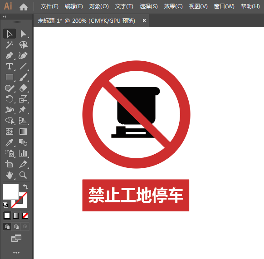Select the Eraser tool
Image resolution: width=264 pixels, height=259 pixels.
point(23,88)
